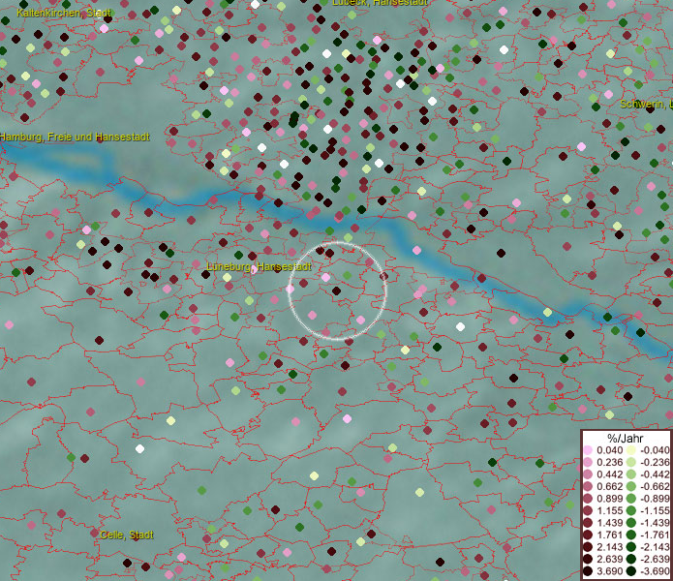Click the 'Lüneburg, Hansestadt' map label
The width and height of the screenshot is (673, 581).
click(259, 266)
